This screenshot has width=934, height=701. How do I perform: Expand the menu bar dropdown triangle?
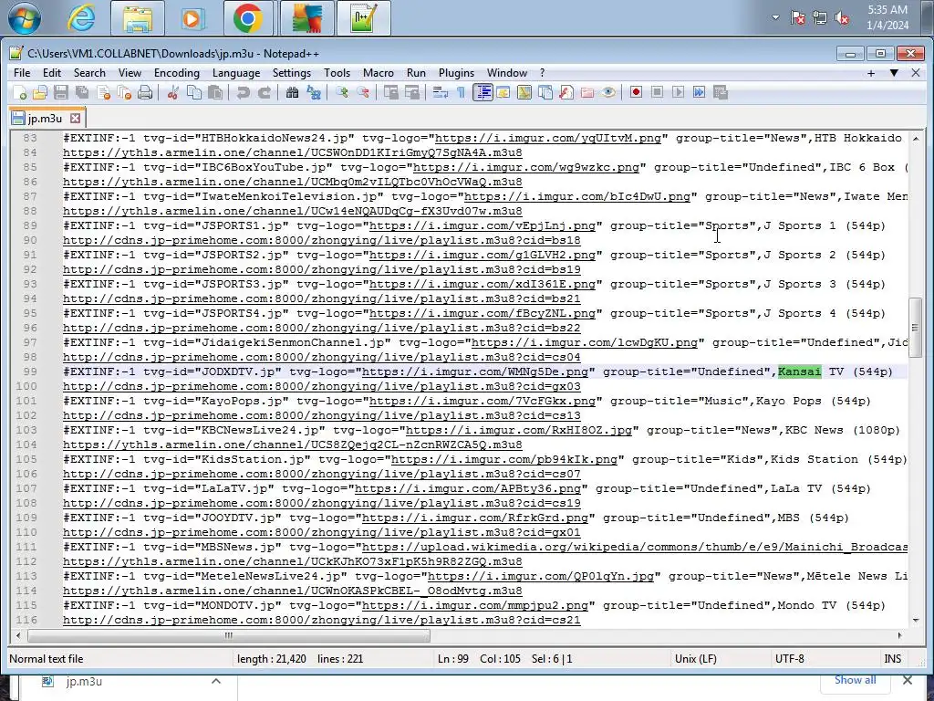coord(894,73)
